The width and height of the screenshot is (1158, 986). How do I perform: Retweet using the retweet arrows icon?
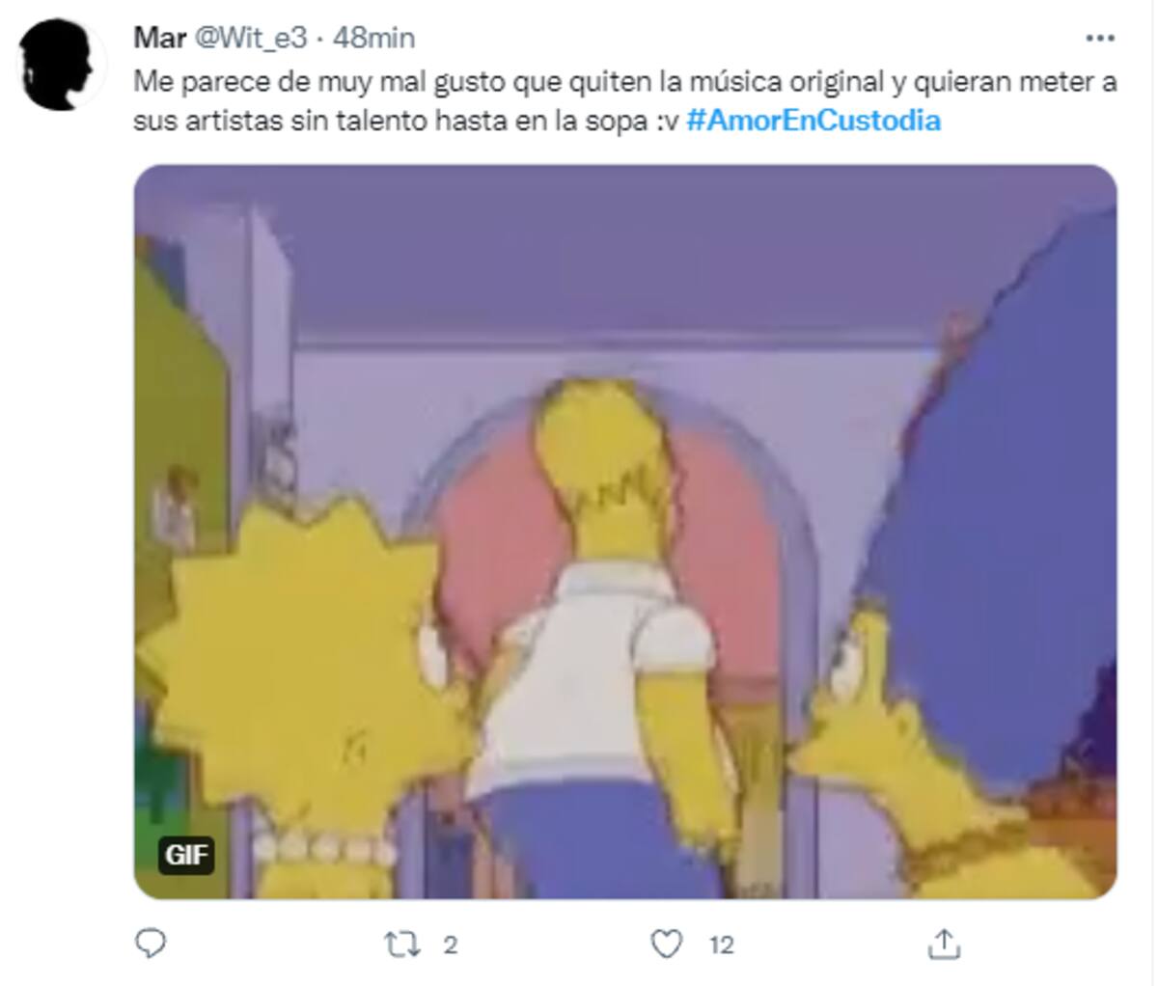401,945
